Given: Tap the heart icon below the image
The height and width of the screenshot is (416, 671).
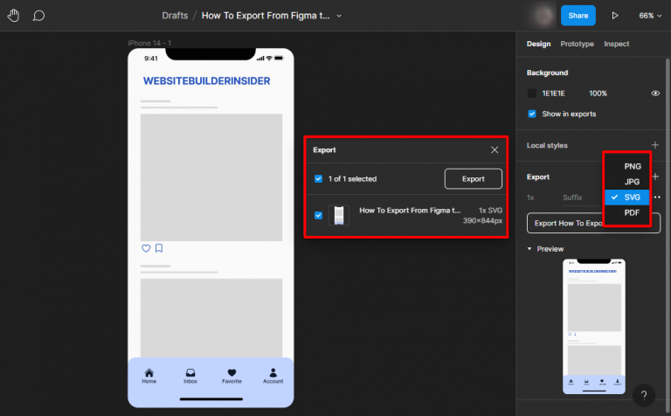Looking at the screenshot, I should [146, 248].
